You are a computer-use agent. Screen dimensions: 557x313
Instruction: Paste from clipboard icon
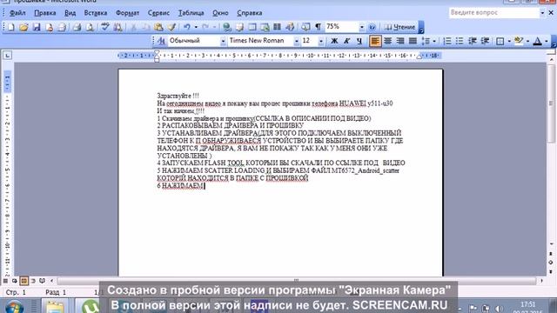158,27
